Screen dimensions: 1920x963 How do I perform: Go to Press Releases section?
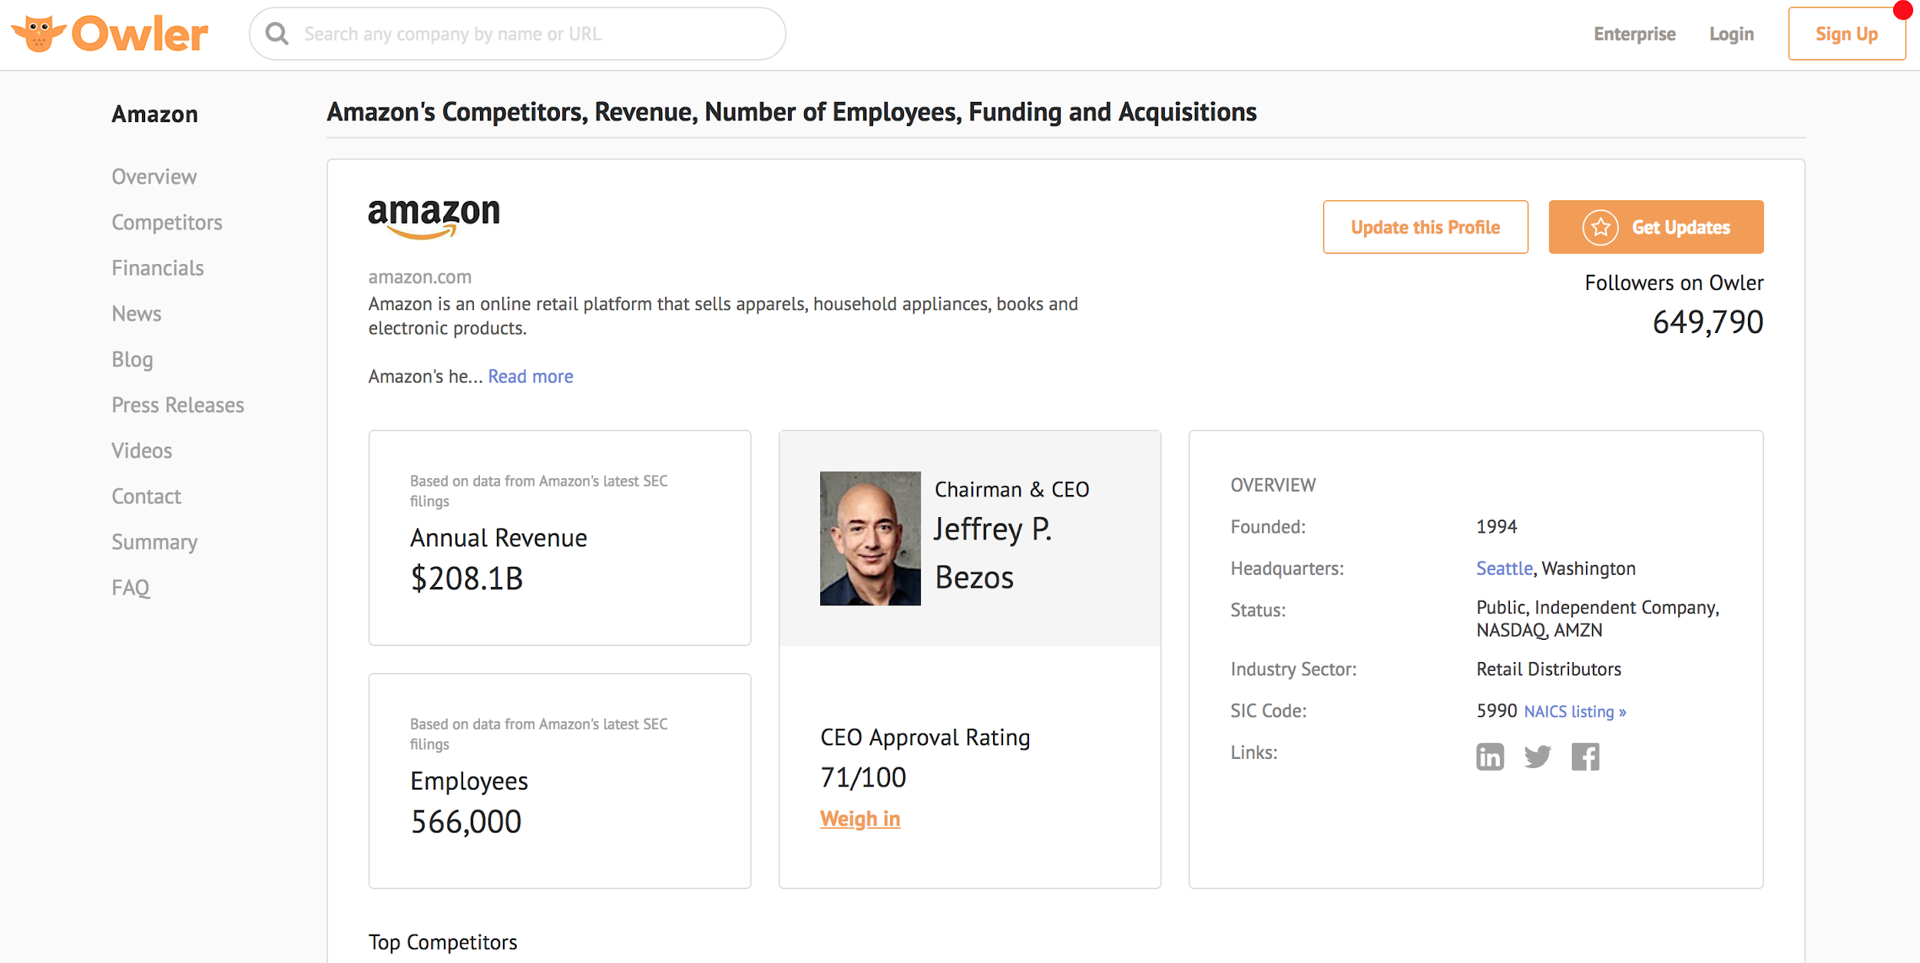[178, 405]
